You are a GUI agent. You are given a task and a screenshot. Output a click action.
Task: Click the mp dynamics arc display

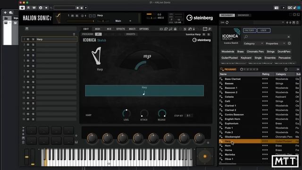pos(146,60)
